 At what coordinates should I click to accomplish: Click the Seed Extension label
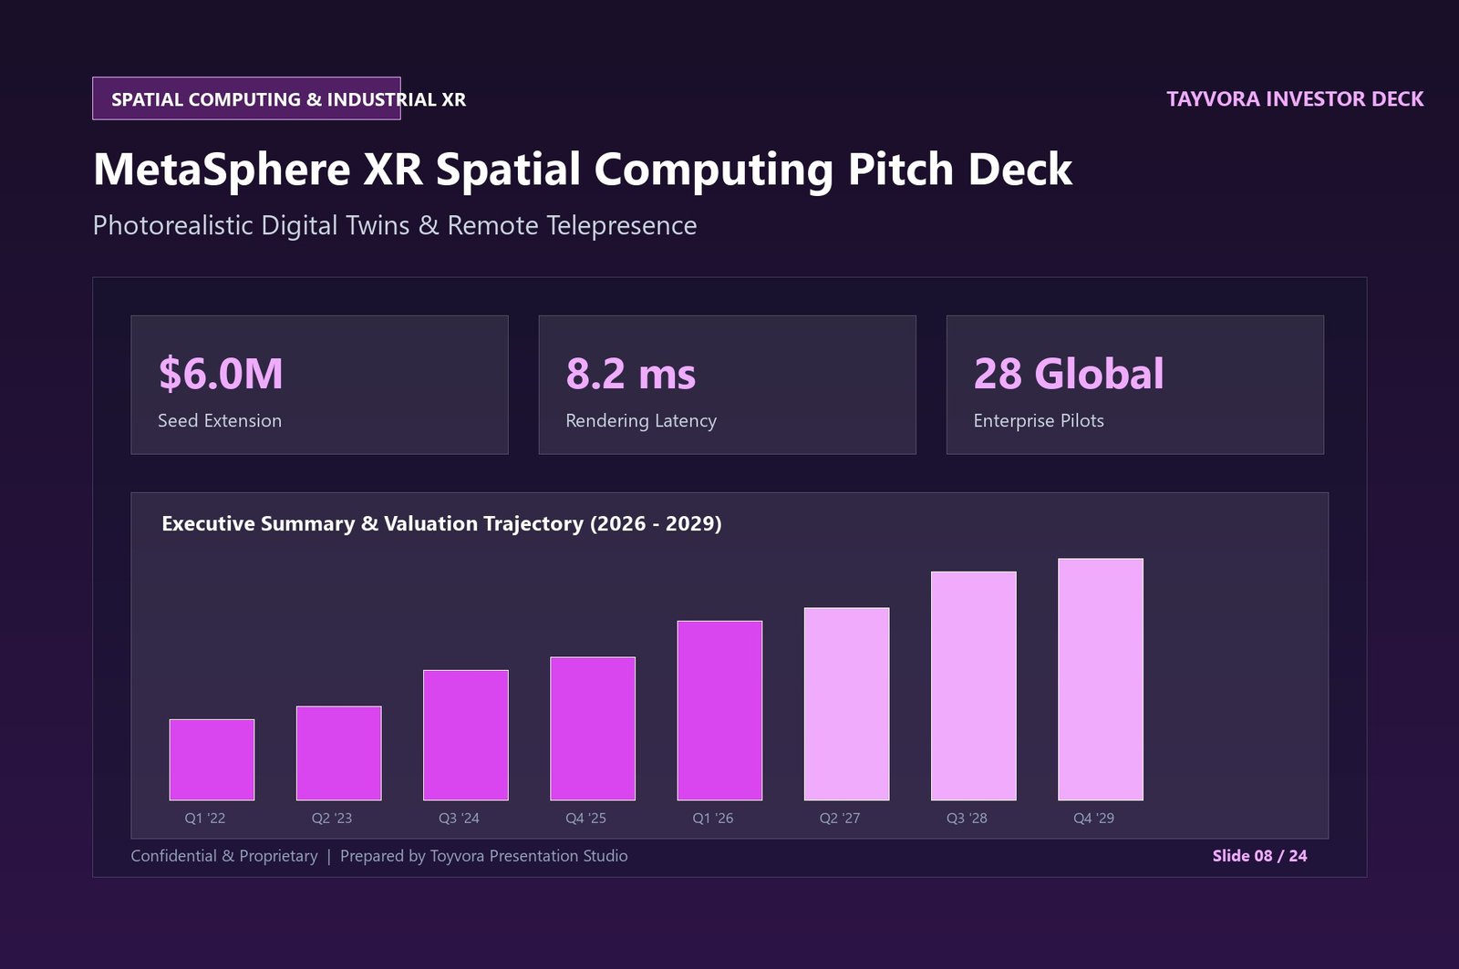(x=220, y=421)
